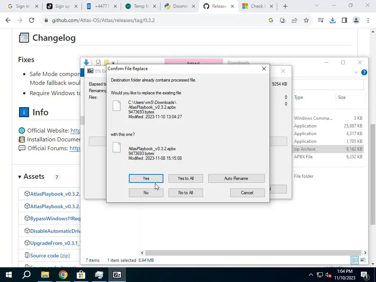Collapse the Assets section
This screenshot has width=376, height=282.
19,177
